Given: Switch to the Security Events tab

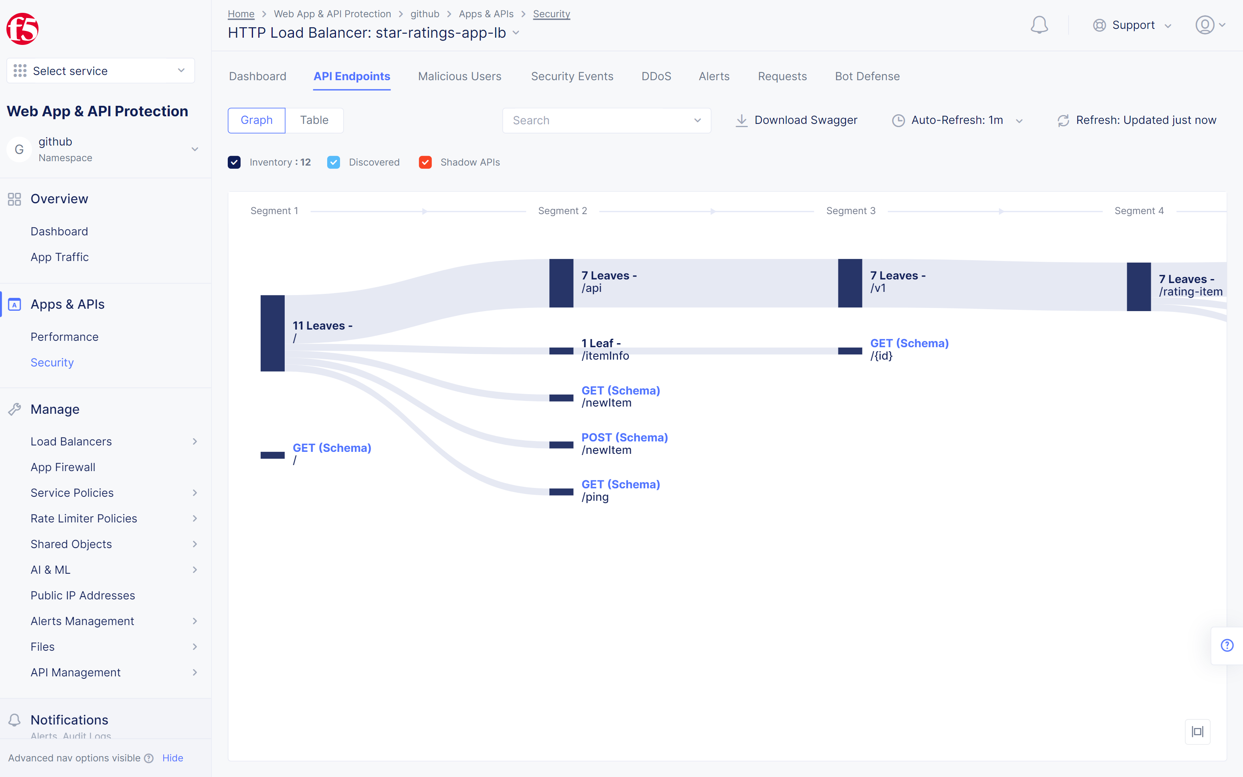Looking at the screenshot, I should [572, 76].
